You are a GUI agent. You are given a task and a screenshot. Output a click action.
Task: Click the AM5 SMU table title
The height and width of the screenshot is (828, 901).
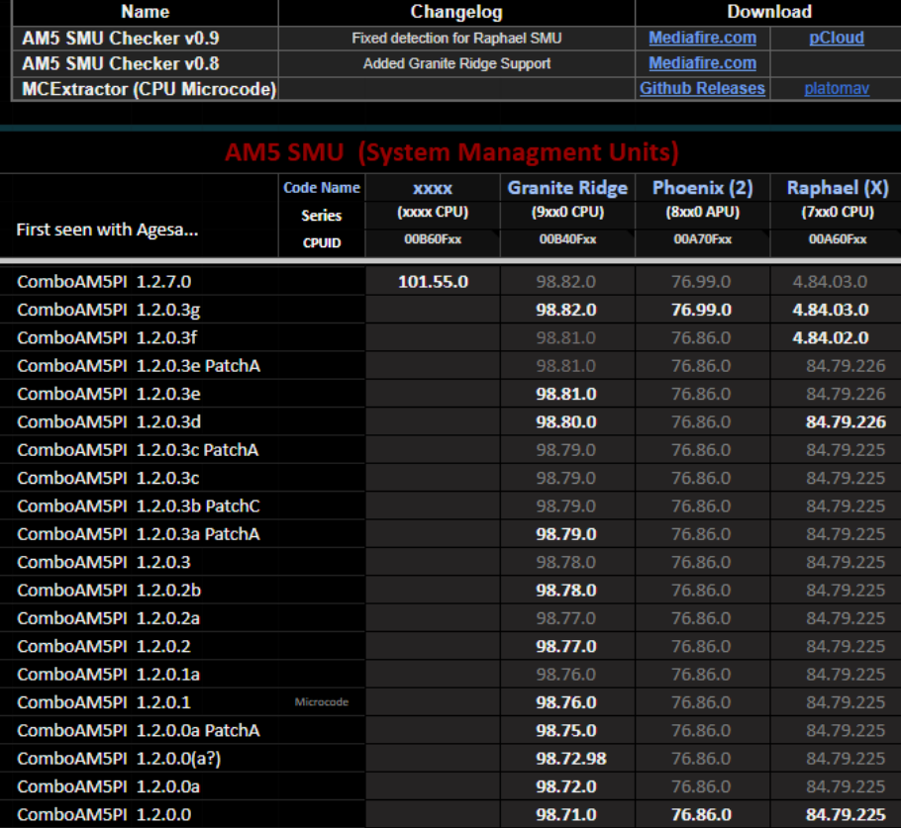(x=451, y=152)
